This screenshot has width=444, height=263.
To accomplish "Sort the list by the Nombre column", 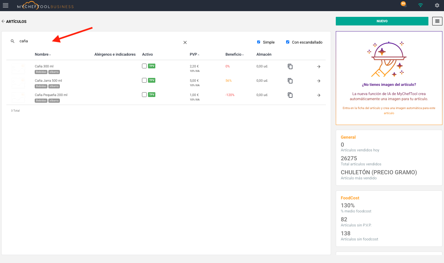I will tap(42, 54).
